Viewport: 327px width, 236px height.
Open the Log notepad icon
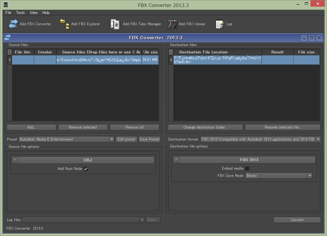[219, 24]
